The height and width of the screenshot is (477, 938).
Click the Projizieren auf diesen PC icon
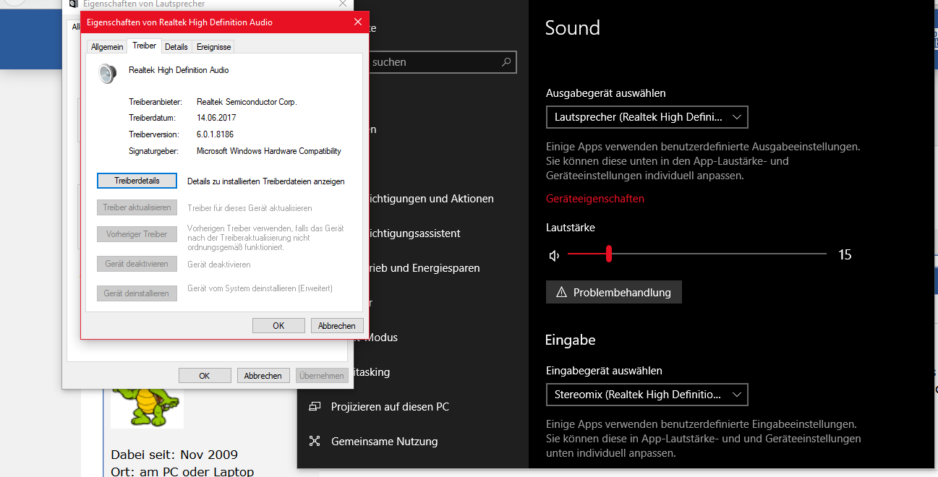[315, 406]
